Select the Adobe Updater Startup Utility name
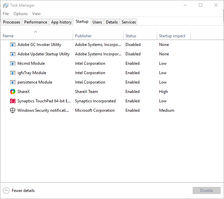The height and width of the screenshot is (199, 224). click(44, 54)
